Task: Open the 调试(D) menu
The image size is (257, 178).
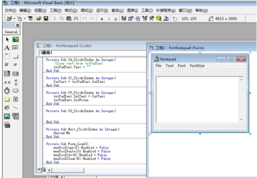Action: coord(86,10)
